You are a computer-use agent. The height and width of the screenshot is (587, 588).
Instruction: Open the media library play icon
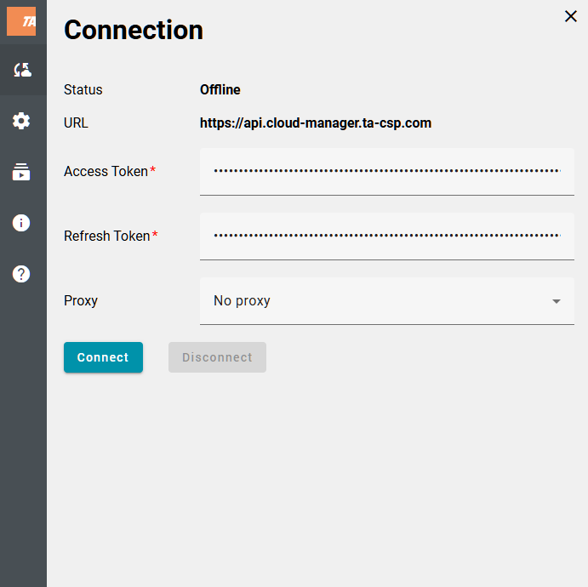point(22,172)
